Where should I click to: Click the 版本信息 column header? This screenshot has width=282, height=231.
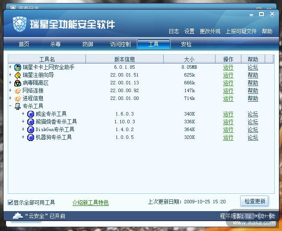tap(125, 59)
